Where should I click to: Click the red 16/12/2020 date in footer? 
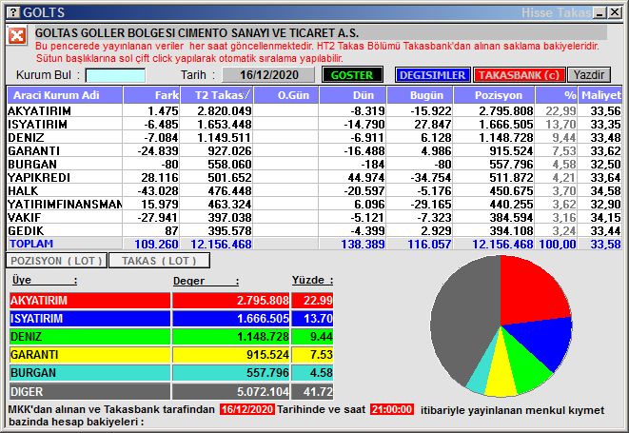[247, 409]
